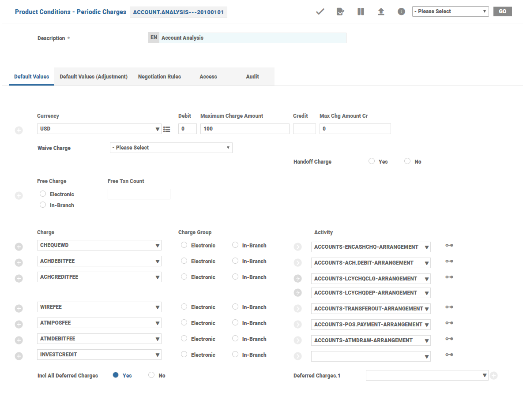Expand the Deferred Charges.1 dropdown
The width and height of the screenshot is (523, 400).
(x=427, y=375)
